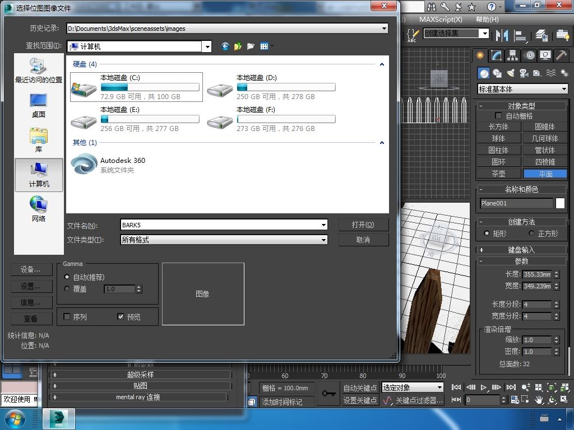Select the 覆盖 Gamma radio button
Viewport: 574px width, 430px height.
coord(67,288)
